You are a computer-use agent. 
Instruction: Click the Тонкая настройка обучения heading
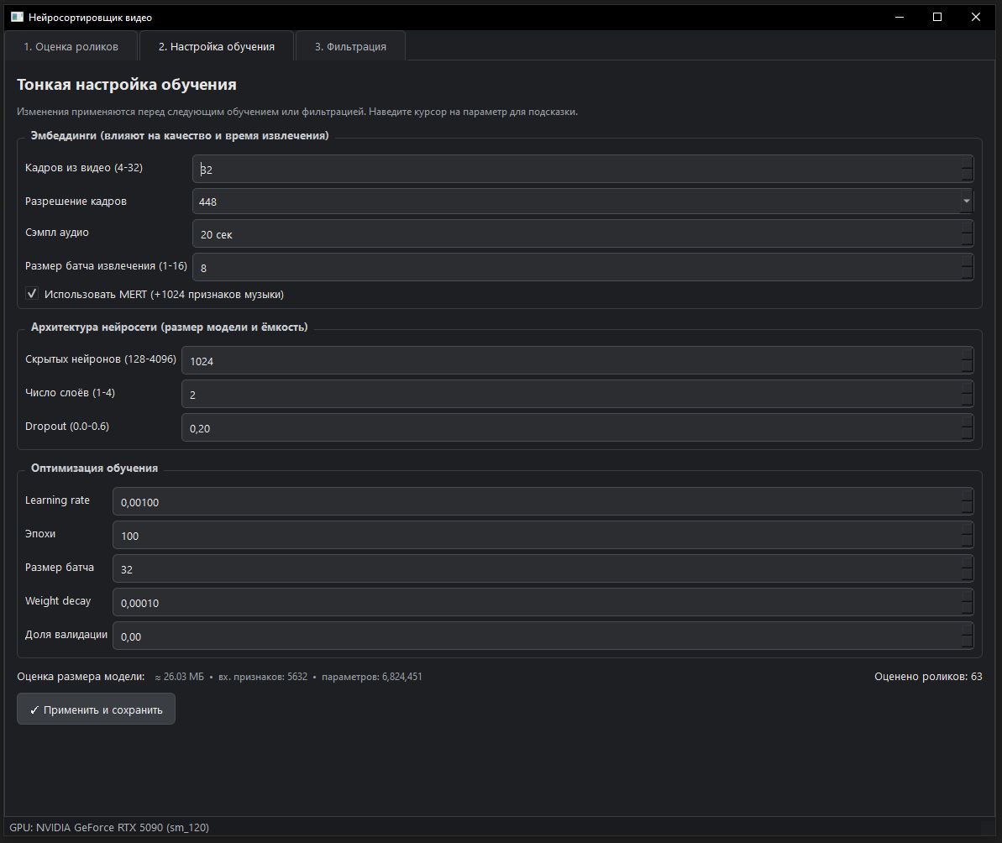pyautogui.click(x=127, y=84)
